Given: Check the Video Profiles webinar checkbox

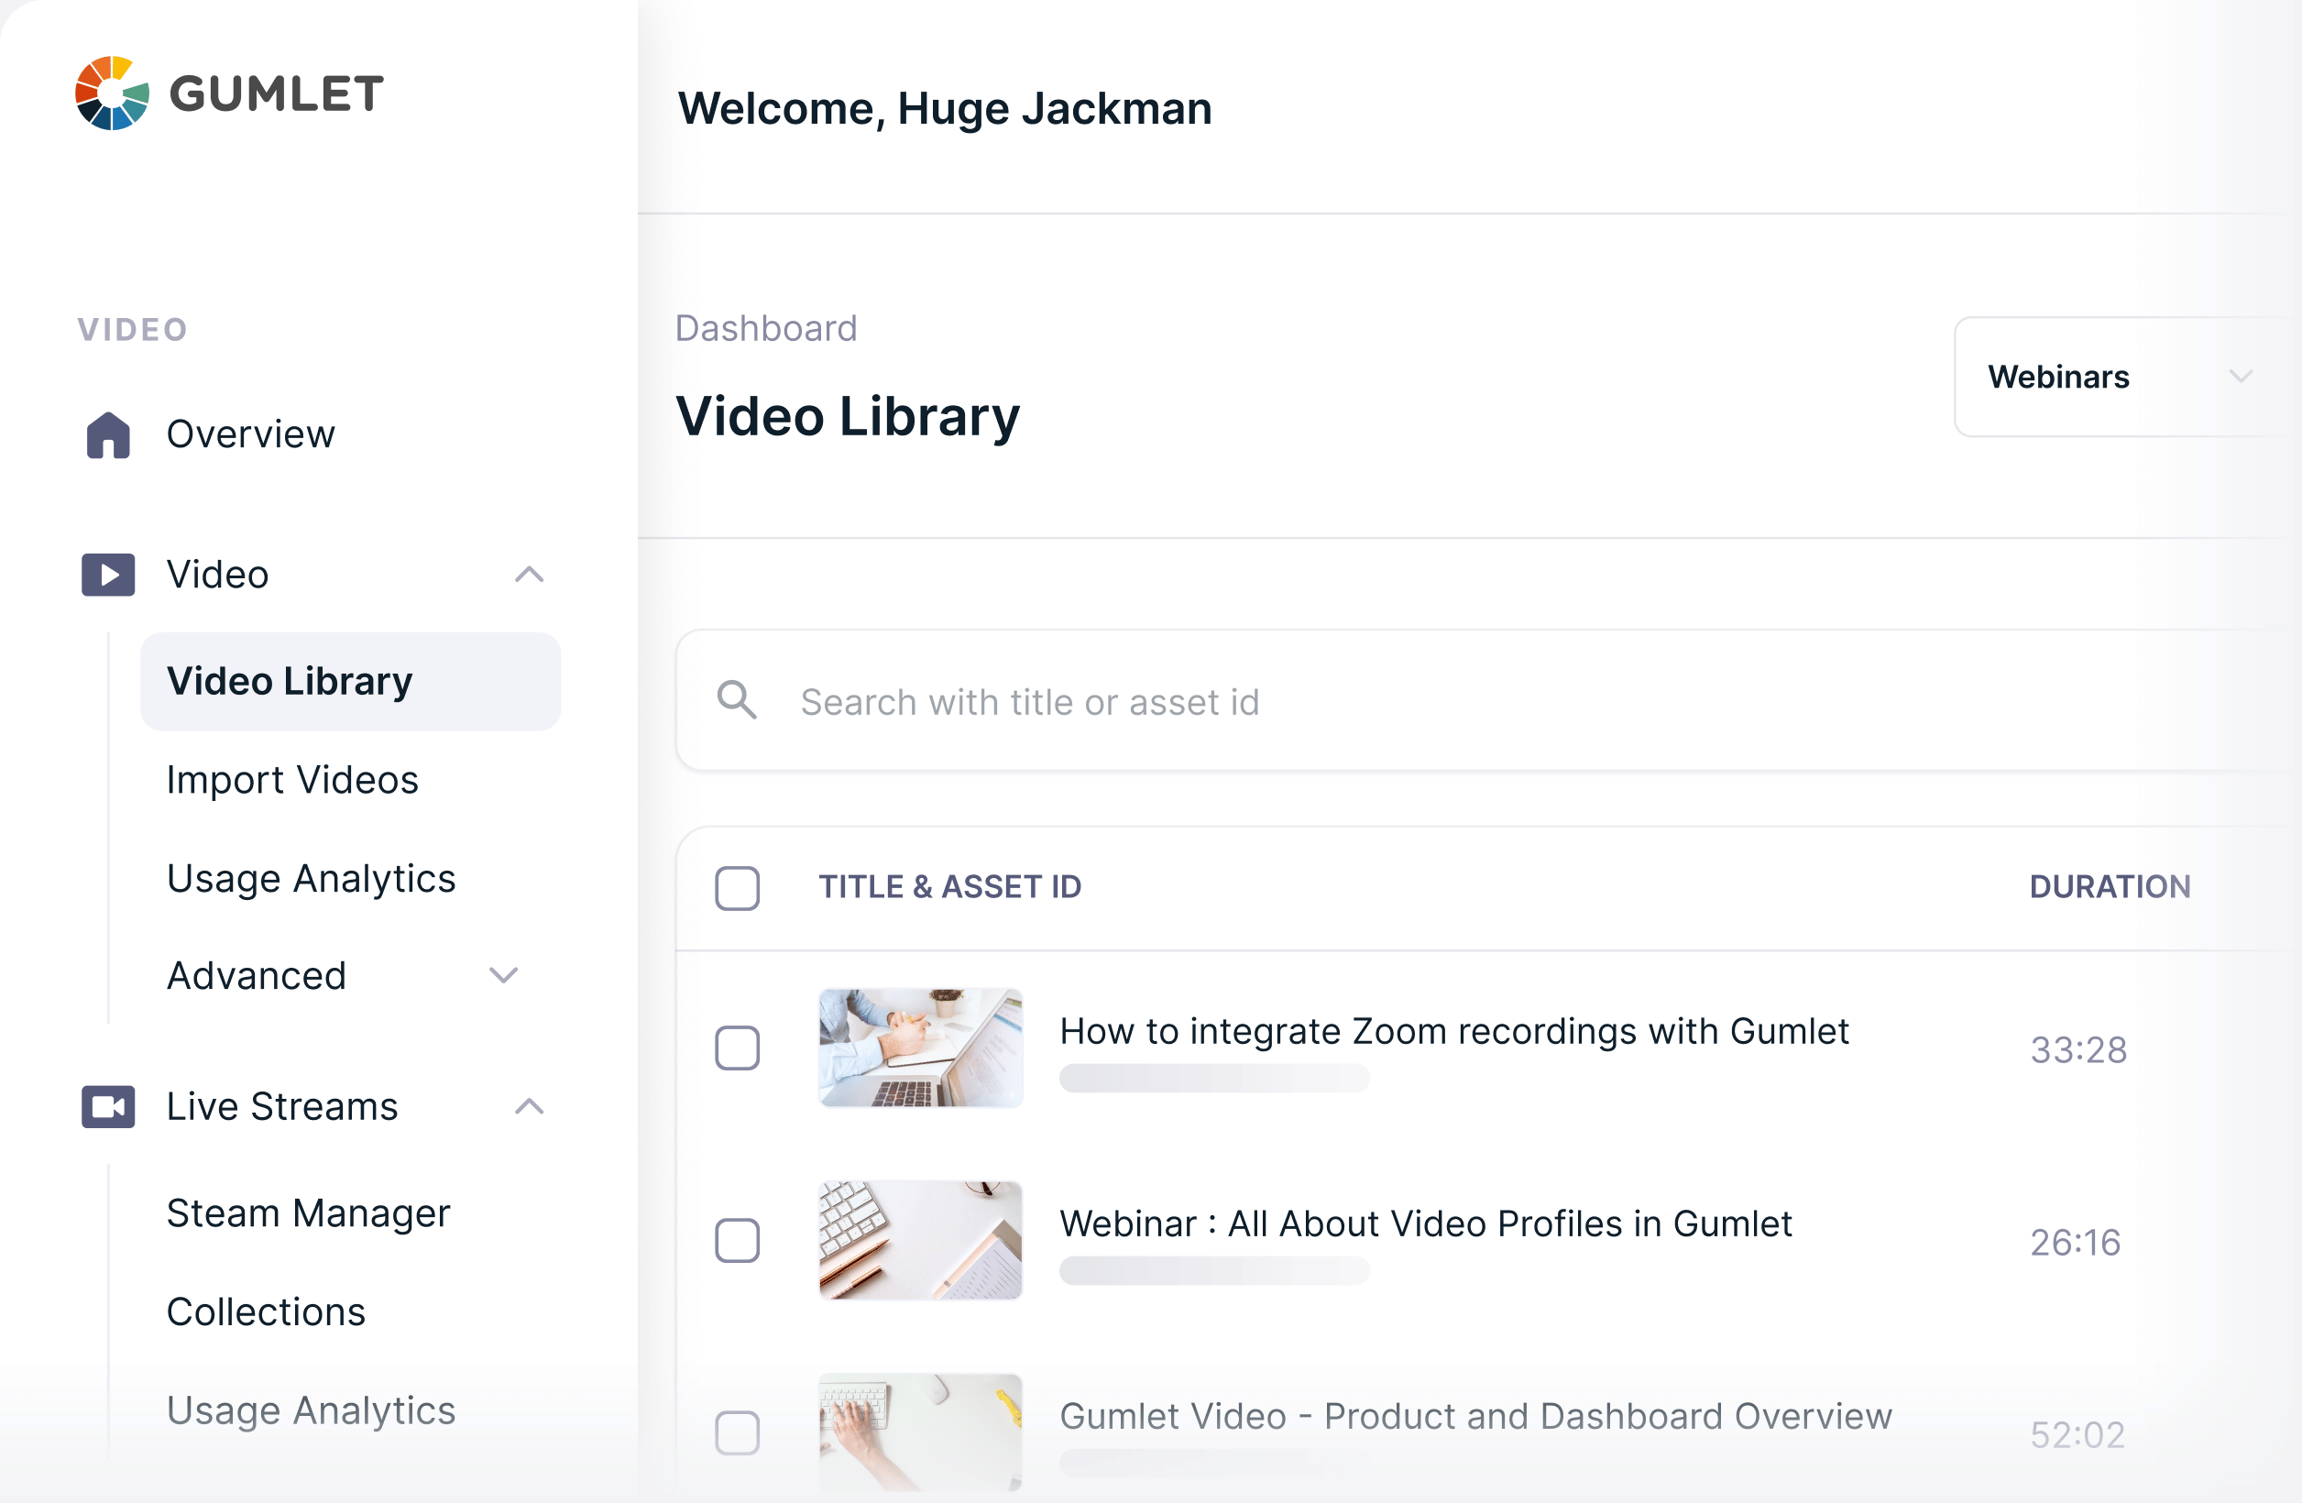Looking at the screenshot, I should pyautogui.click(x=737, y=1240).
